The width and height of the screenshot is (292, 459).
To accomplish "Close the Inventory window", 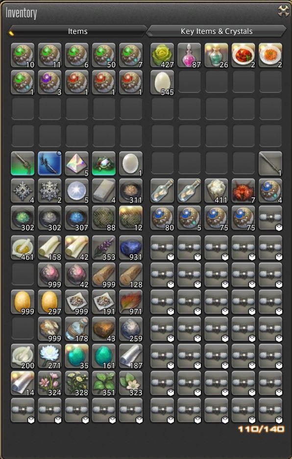I will tap(283, 11).
